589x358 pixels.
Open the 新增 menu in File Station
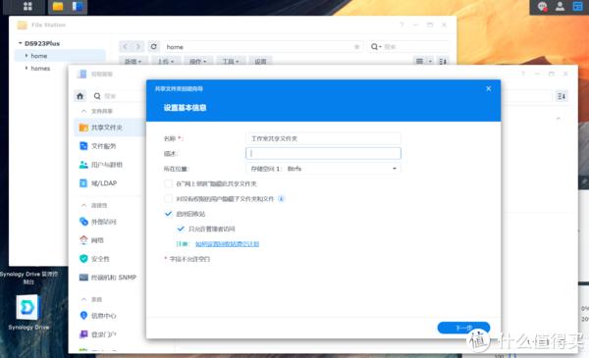(133, 61)
